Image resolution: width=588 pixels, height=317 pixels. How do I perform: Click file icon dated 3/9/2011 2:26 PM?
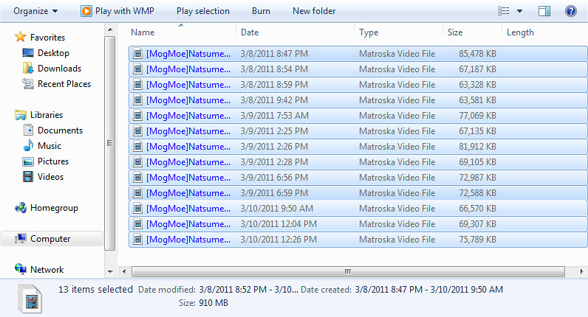(137, 147)
